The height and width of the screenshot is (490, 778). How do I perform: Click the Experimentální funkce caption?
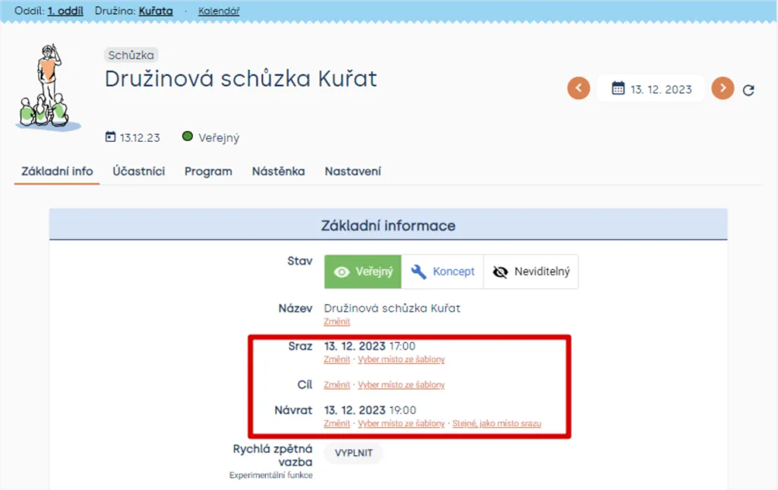click(271, 475)
